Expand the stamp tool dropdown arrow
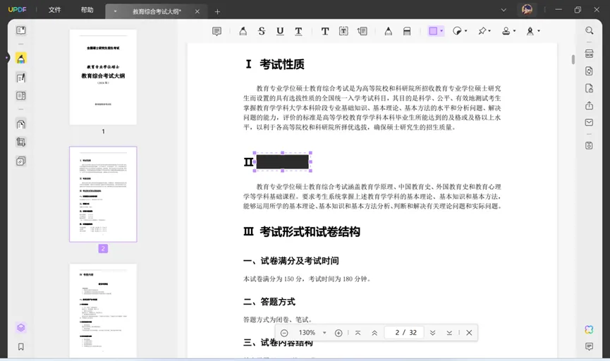 coord(514,31)
